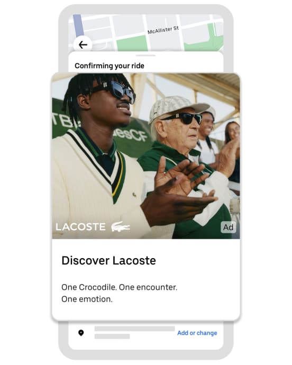Tap the pickup address placeholder bar

[134, 328]
